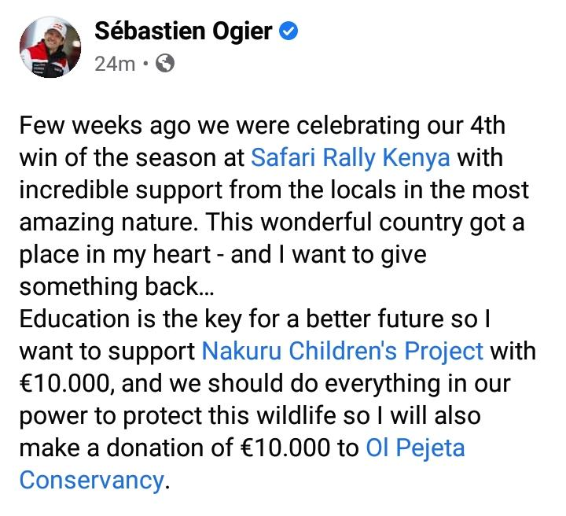
Task: Click the "win of the season at" text
Action: tap(130, 157)
